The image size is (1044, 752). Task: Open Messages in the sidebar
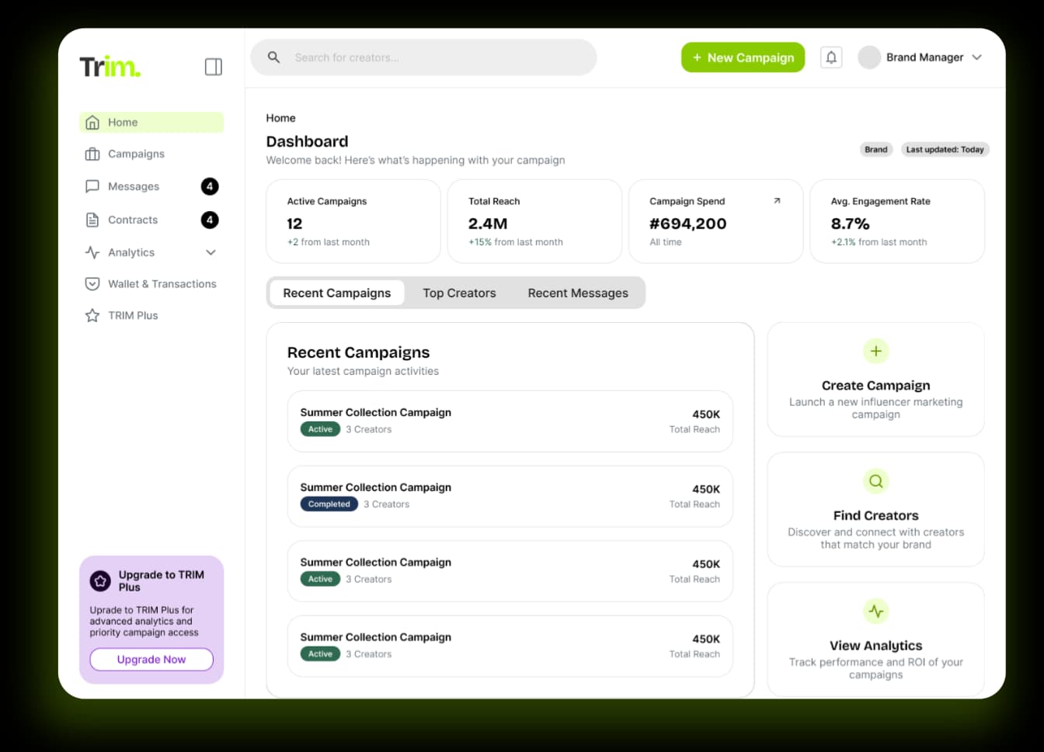134,187
